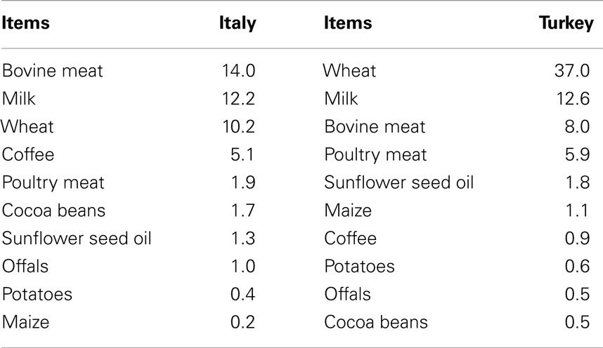Click the 14.0 value for Italy

[238, 71]
